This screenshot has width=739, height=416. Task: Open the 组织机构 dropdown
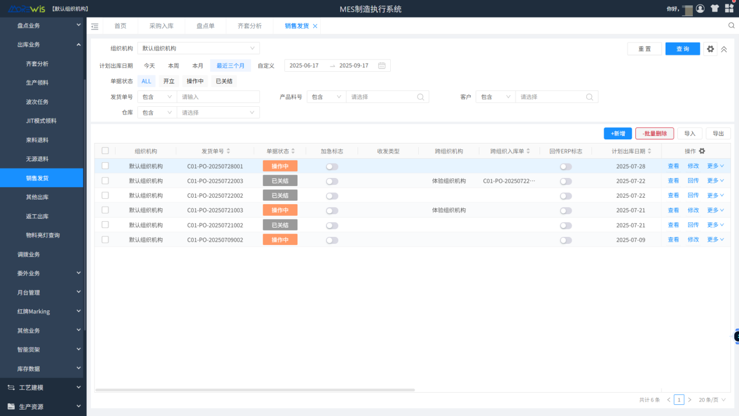coord(198,48)
